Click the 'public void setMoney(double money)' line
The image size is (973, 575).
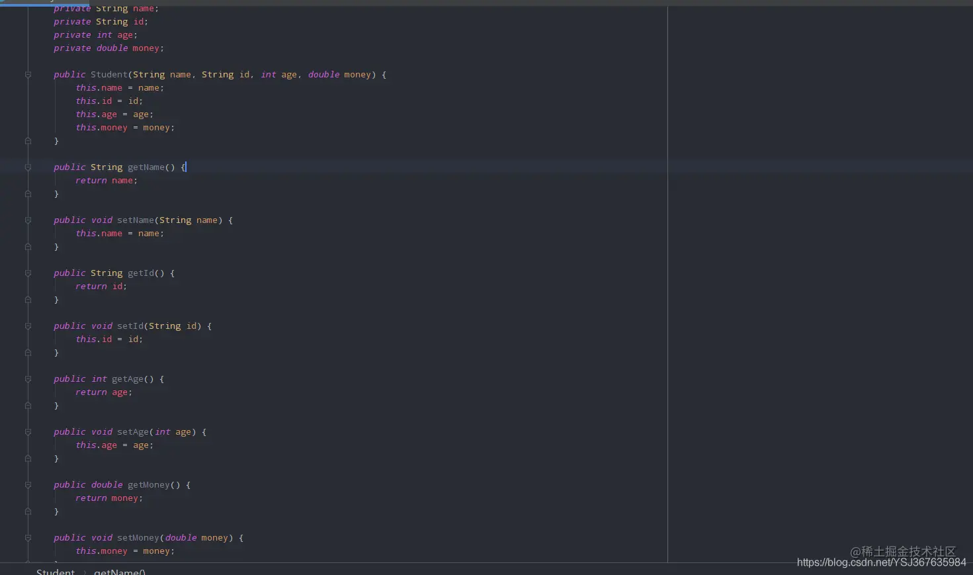tap(148, 538)
